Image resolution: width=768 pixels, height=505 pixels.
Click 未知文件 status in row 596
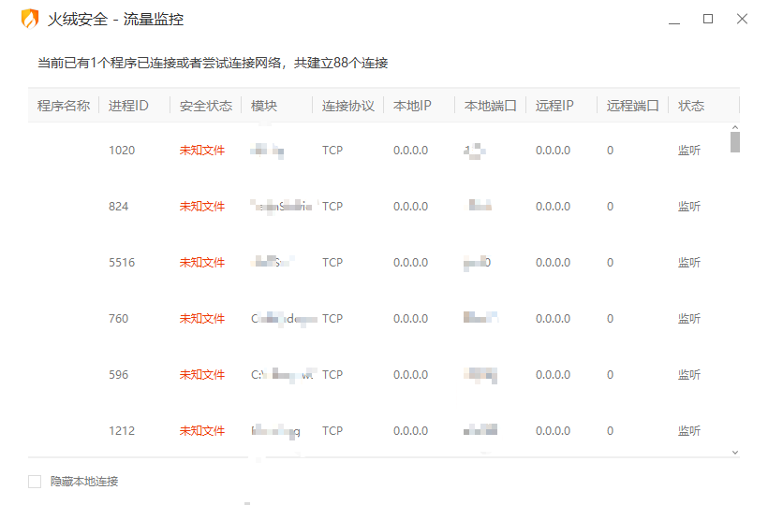201,375
